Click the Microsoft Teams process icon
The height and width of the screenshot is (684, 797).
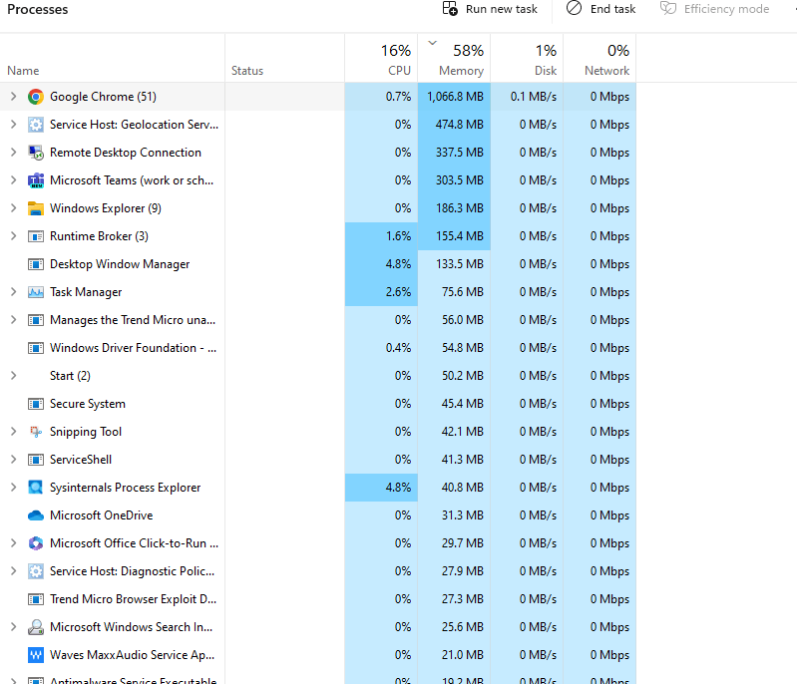(36, 180)
